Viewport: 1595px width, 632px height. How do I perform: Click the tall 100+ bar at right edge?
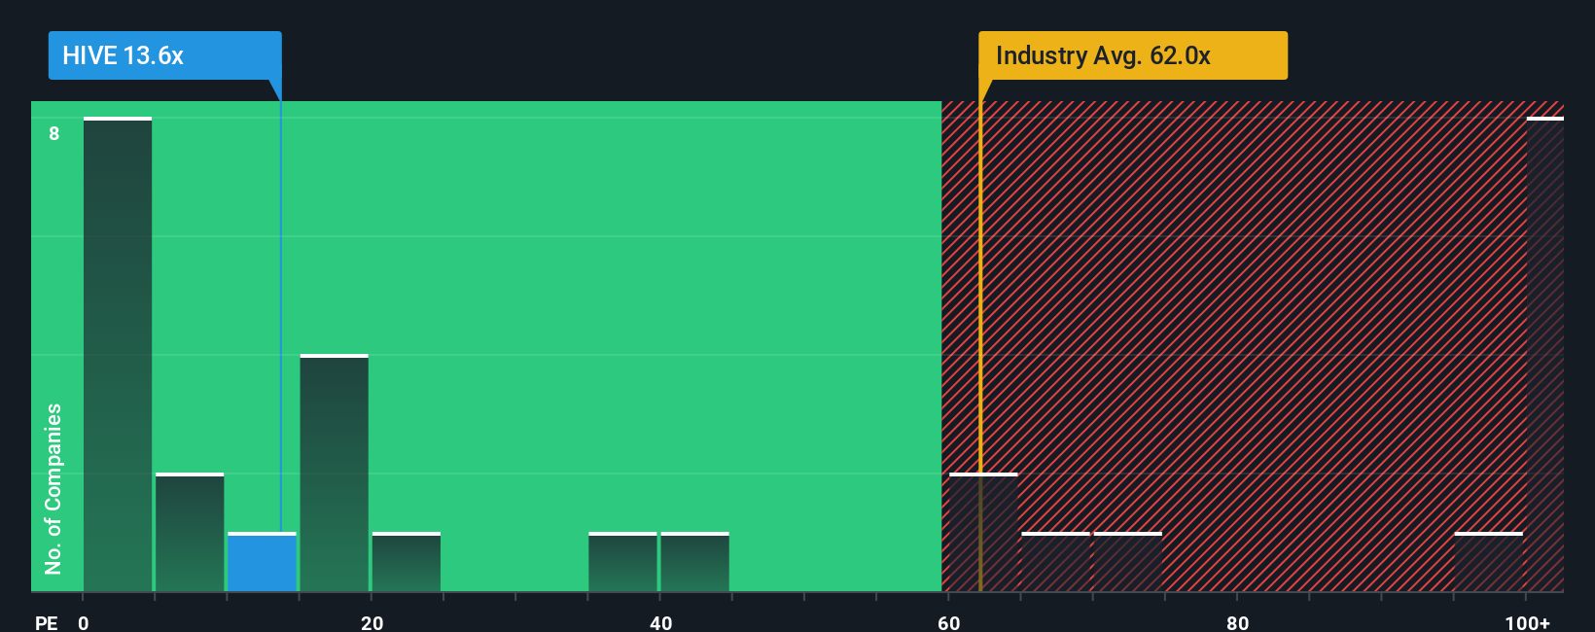point(1545,354)
